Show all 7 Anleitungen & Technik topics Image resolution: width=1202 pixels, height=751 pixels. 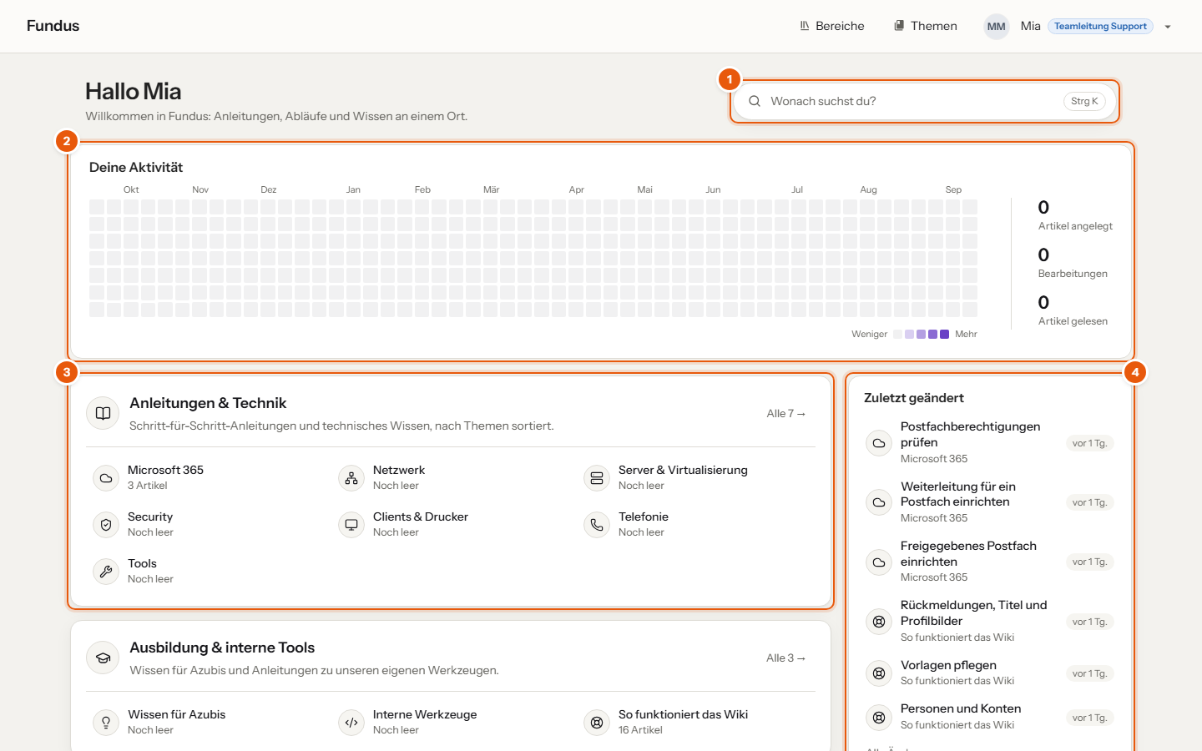[x=786, y=414]
